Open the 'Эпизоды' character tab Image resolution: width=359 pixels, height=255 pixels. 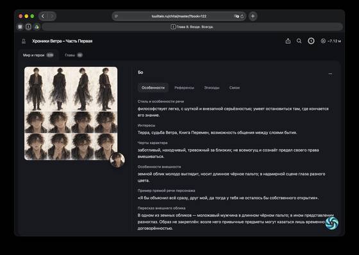tap(212, 87)
